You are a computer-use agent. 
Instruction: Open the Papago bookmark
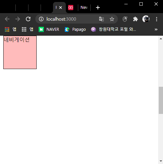click(75, 29)
